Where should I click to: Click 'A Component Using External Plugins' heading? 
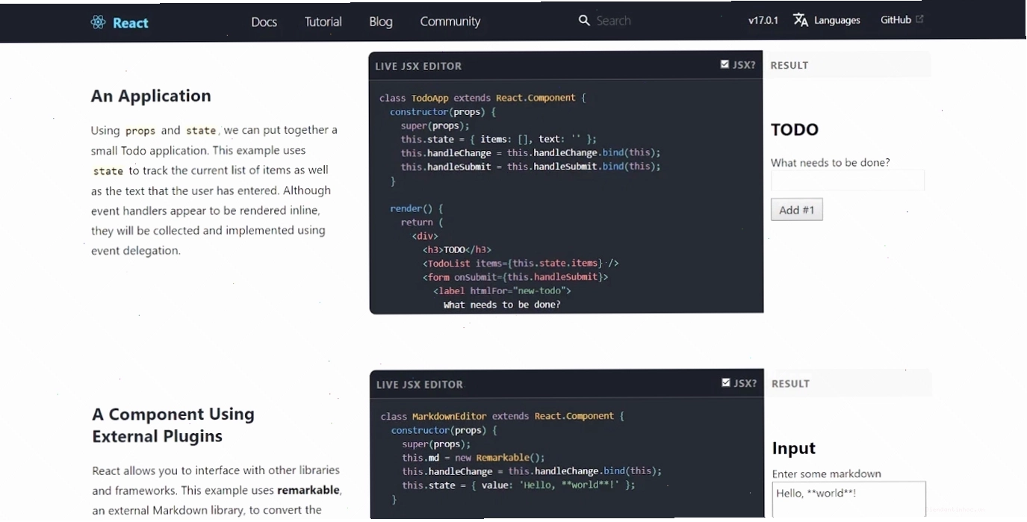(x=173, y=425)
